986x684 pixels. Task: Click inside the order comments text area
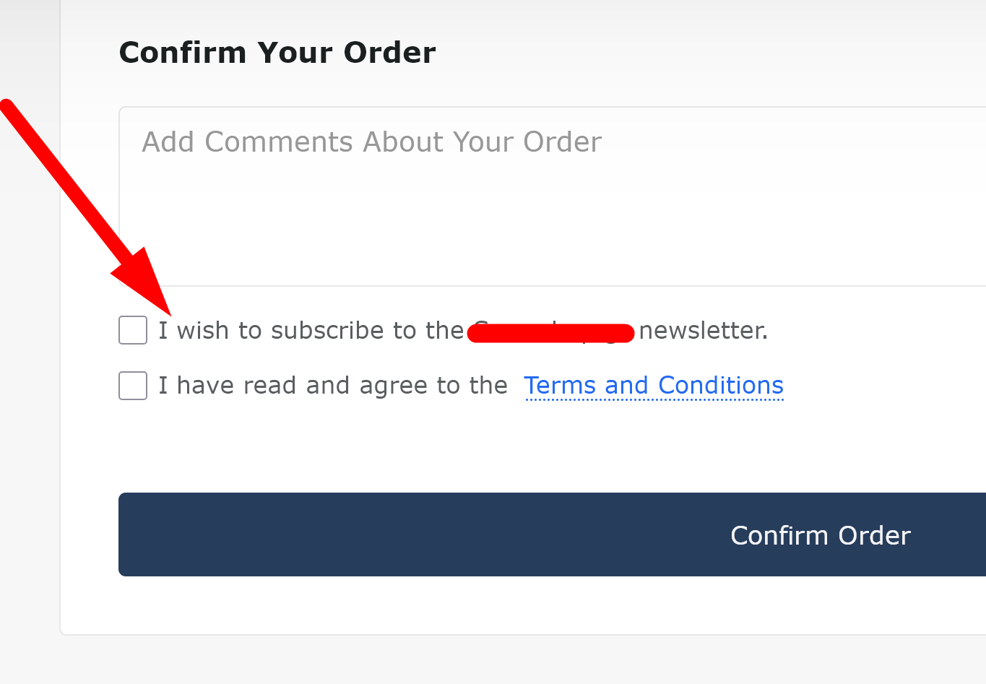(x=553, y=196)
